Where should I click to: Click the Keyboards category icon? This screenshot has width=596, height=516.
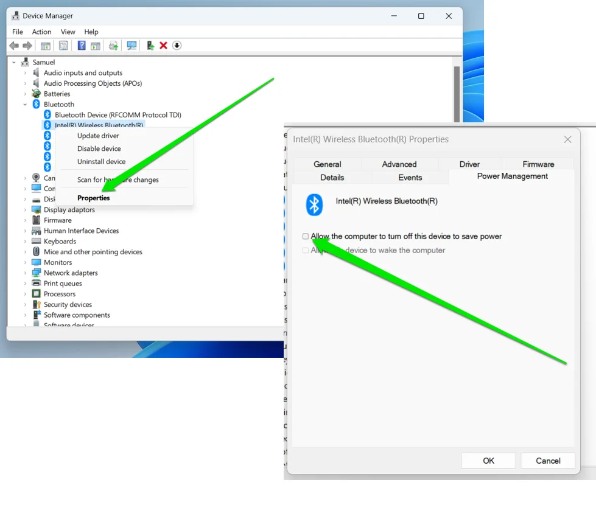[36, 241]
